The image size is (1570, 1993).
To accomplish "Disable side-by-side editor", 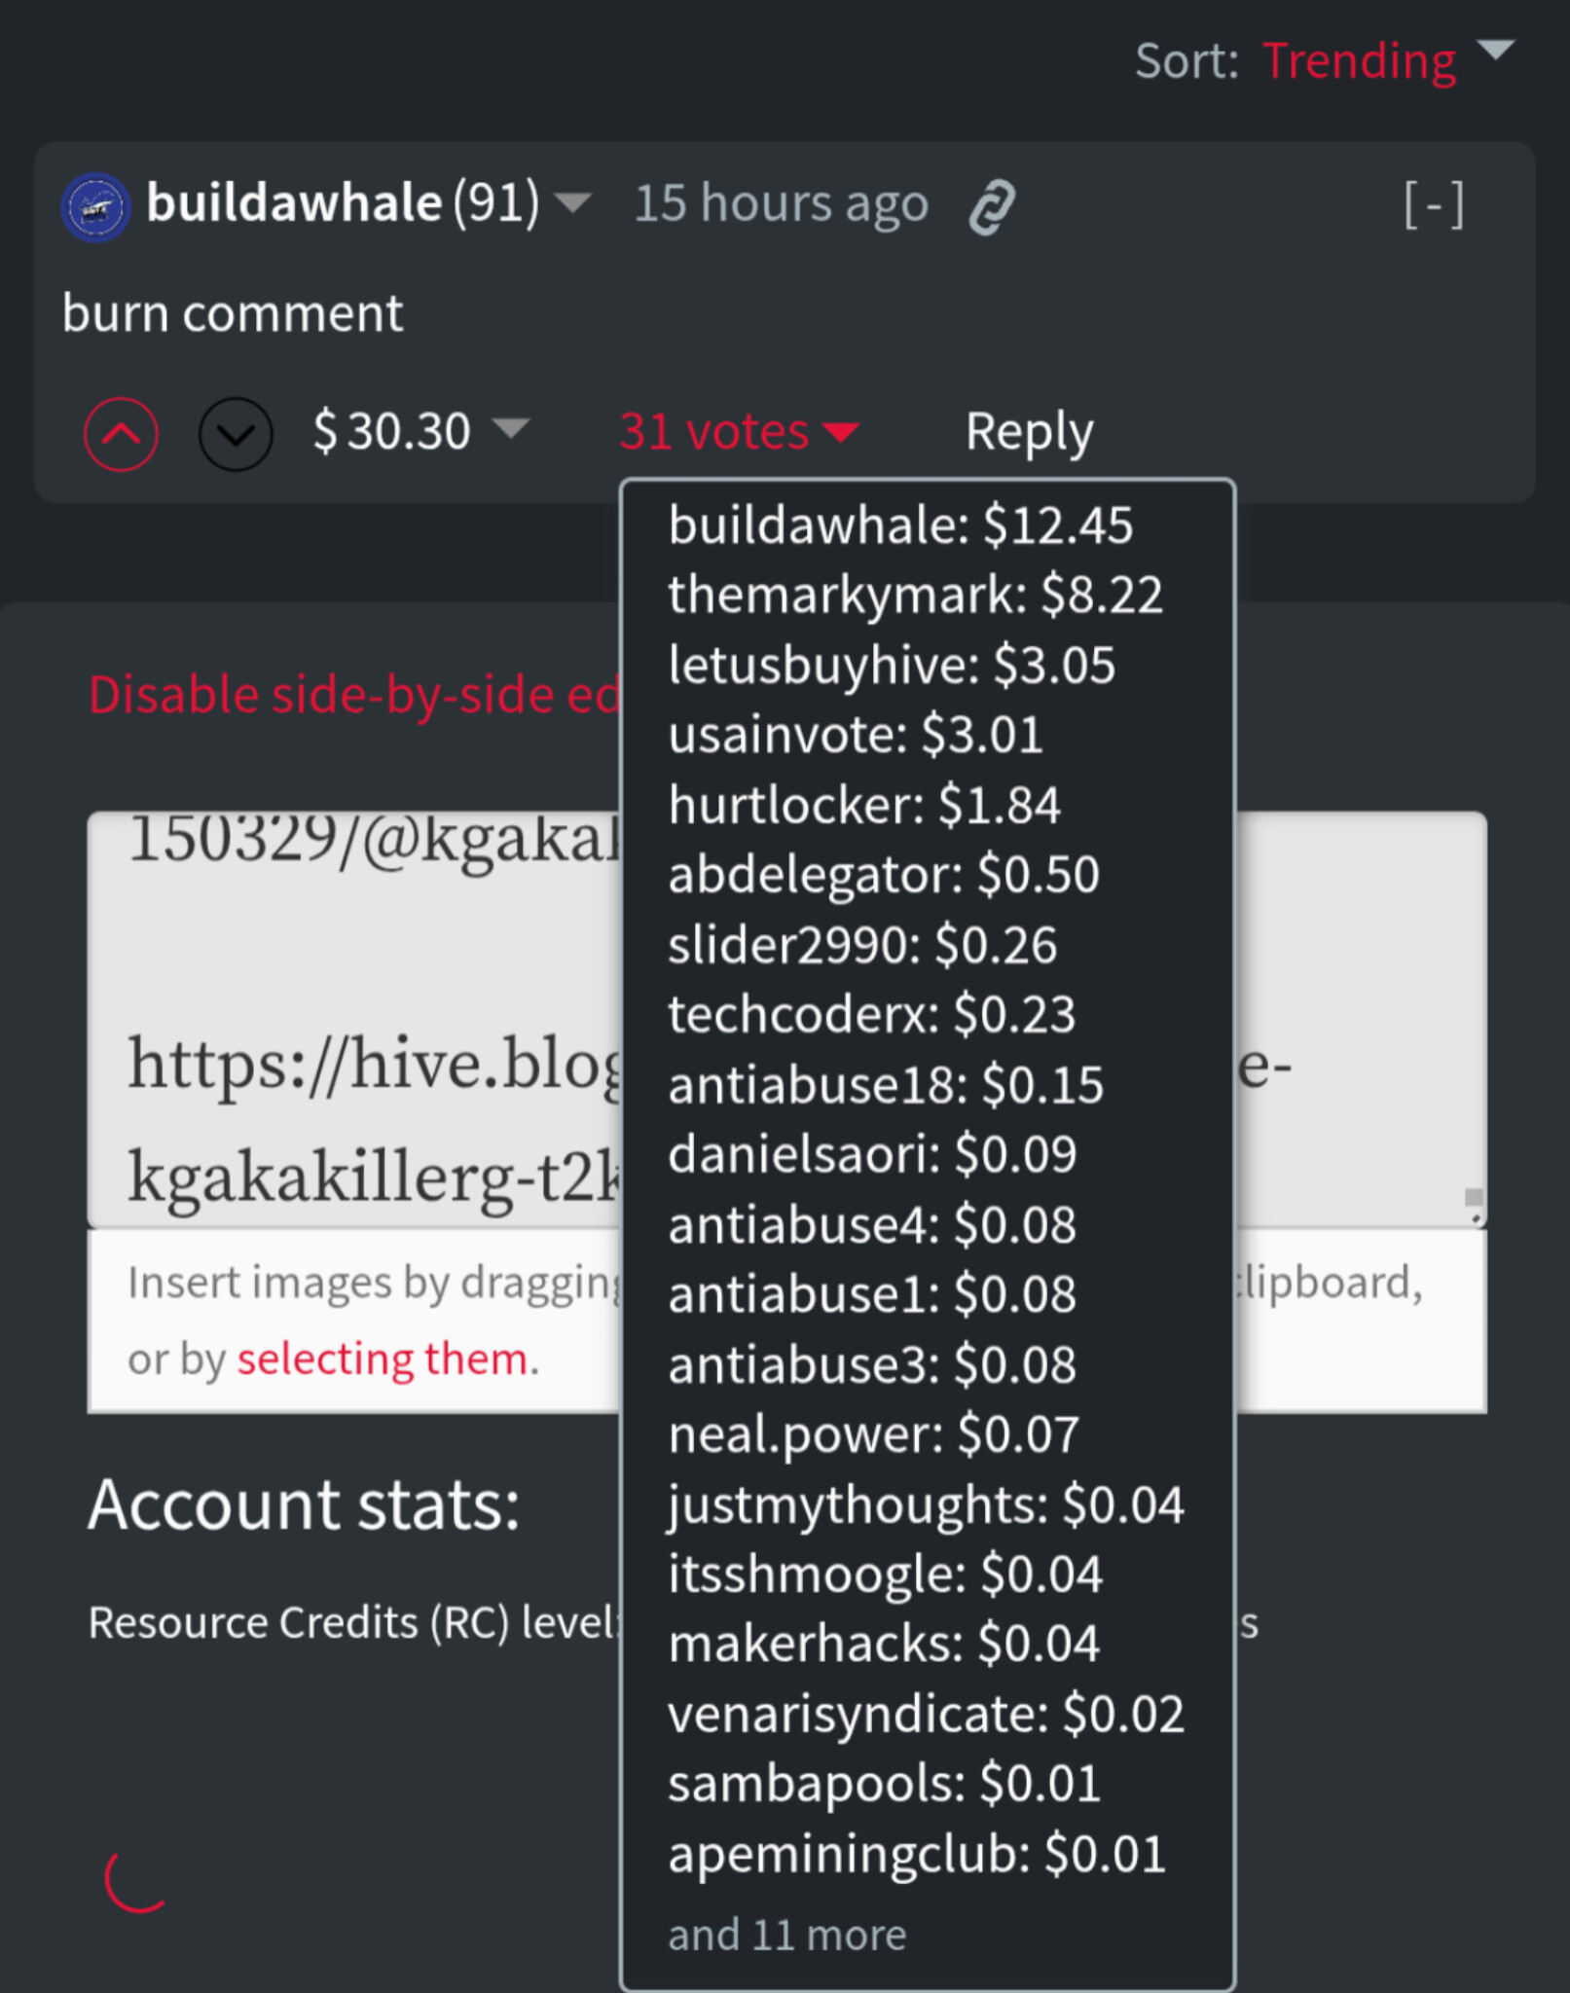I will point(354,695).
